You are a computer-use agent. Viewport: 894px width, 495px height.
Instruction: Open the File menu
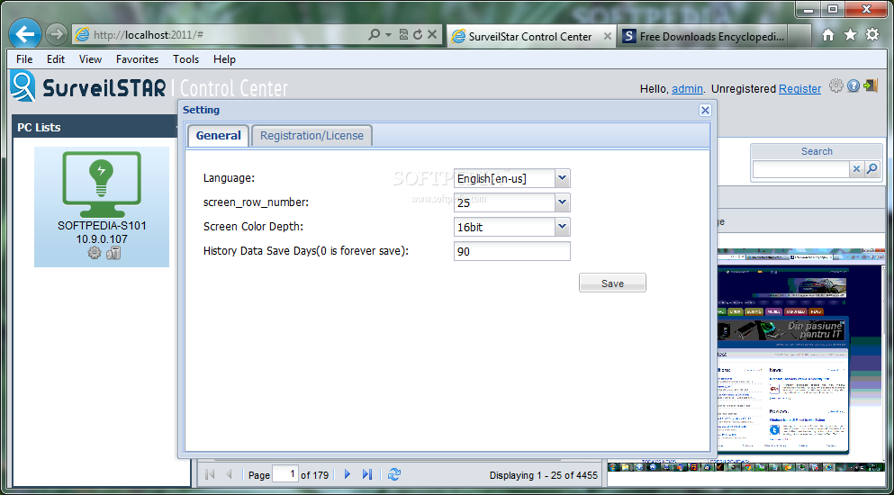24,59
